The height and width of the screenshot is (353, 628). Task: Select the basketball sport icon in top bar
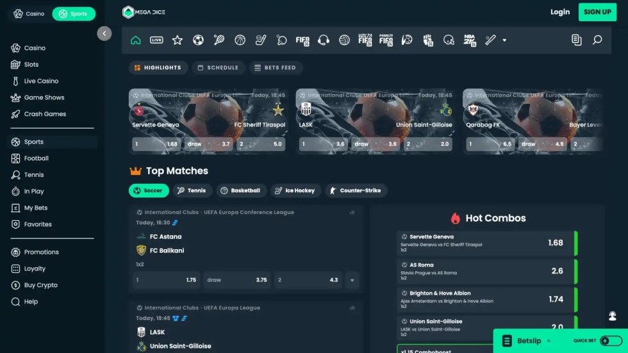240,40
